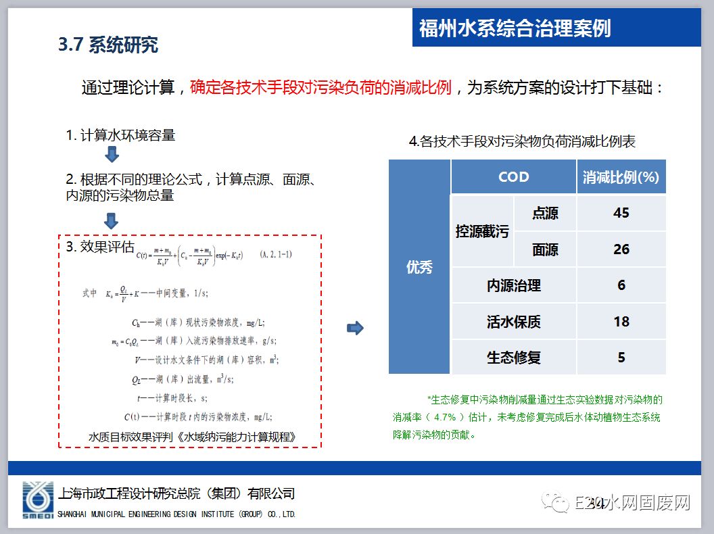Click the green footnote about 生态修复
The width and height of the screenshot is (714, 534).
(527, 417)
